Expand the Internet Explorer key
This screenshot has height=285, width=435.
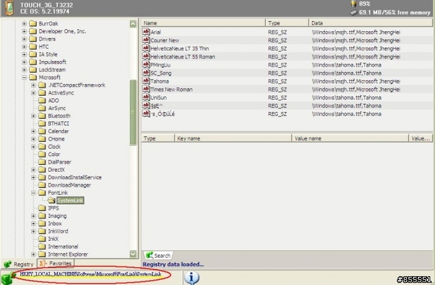point(33,254)
